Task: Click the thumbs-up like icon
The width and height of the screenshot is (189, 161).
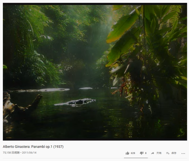Action: point(127,153)
